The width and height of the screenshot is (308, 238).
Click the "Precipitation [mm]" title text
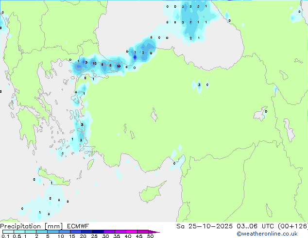coord(32,226)
